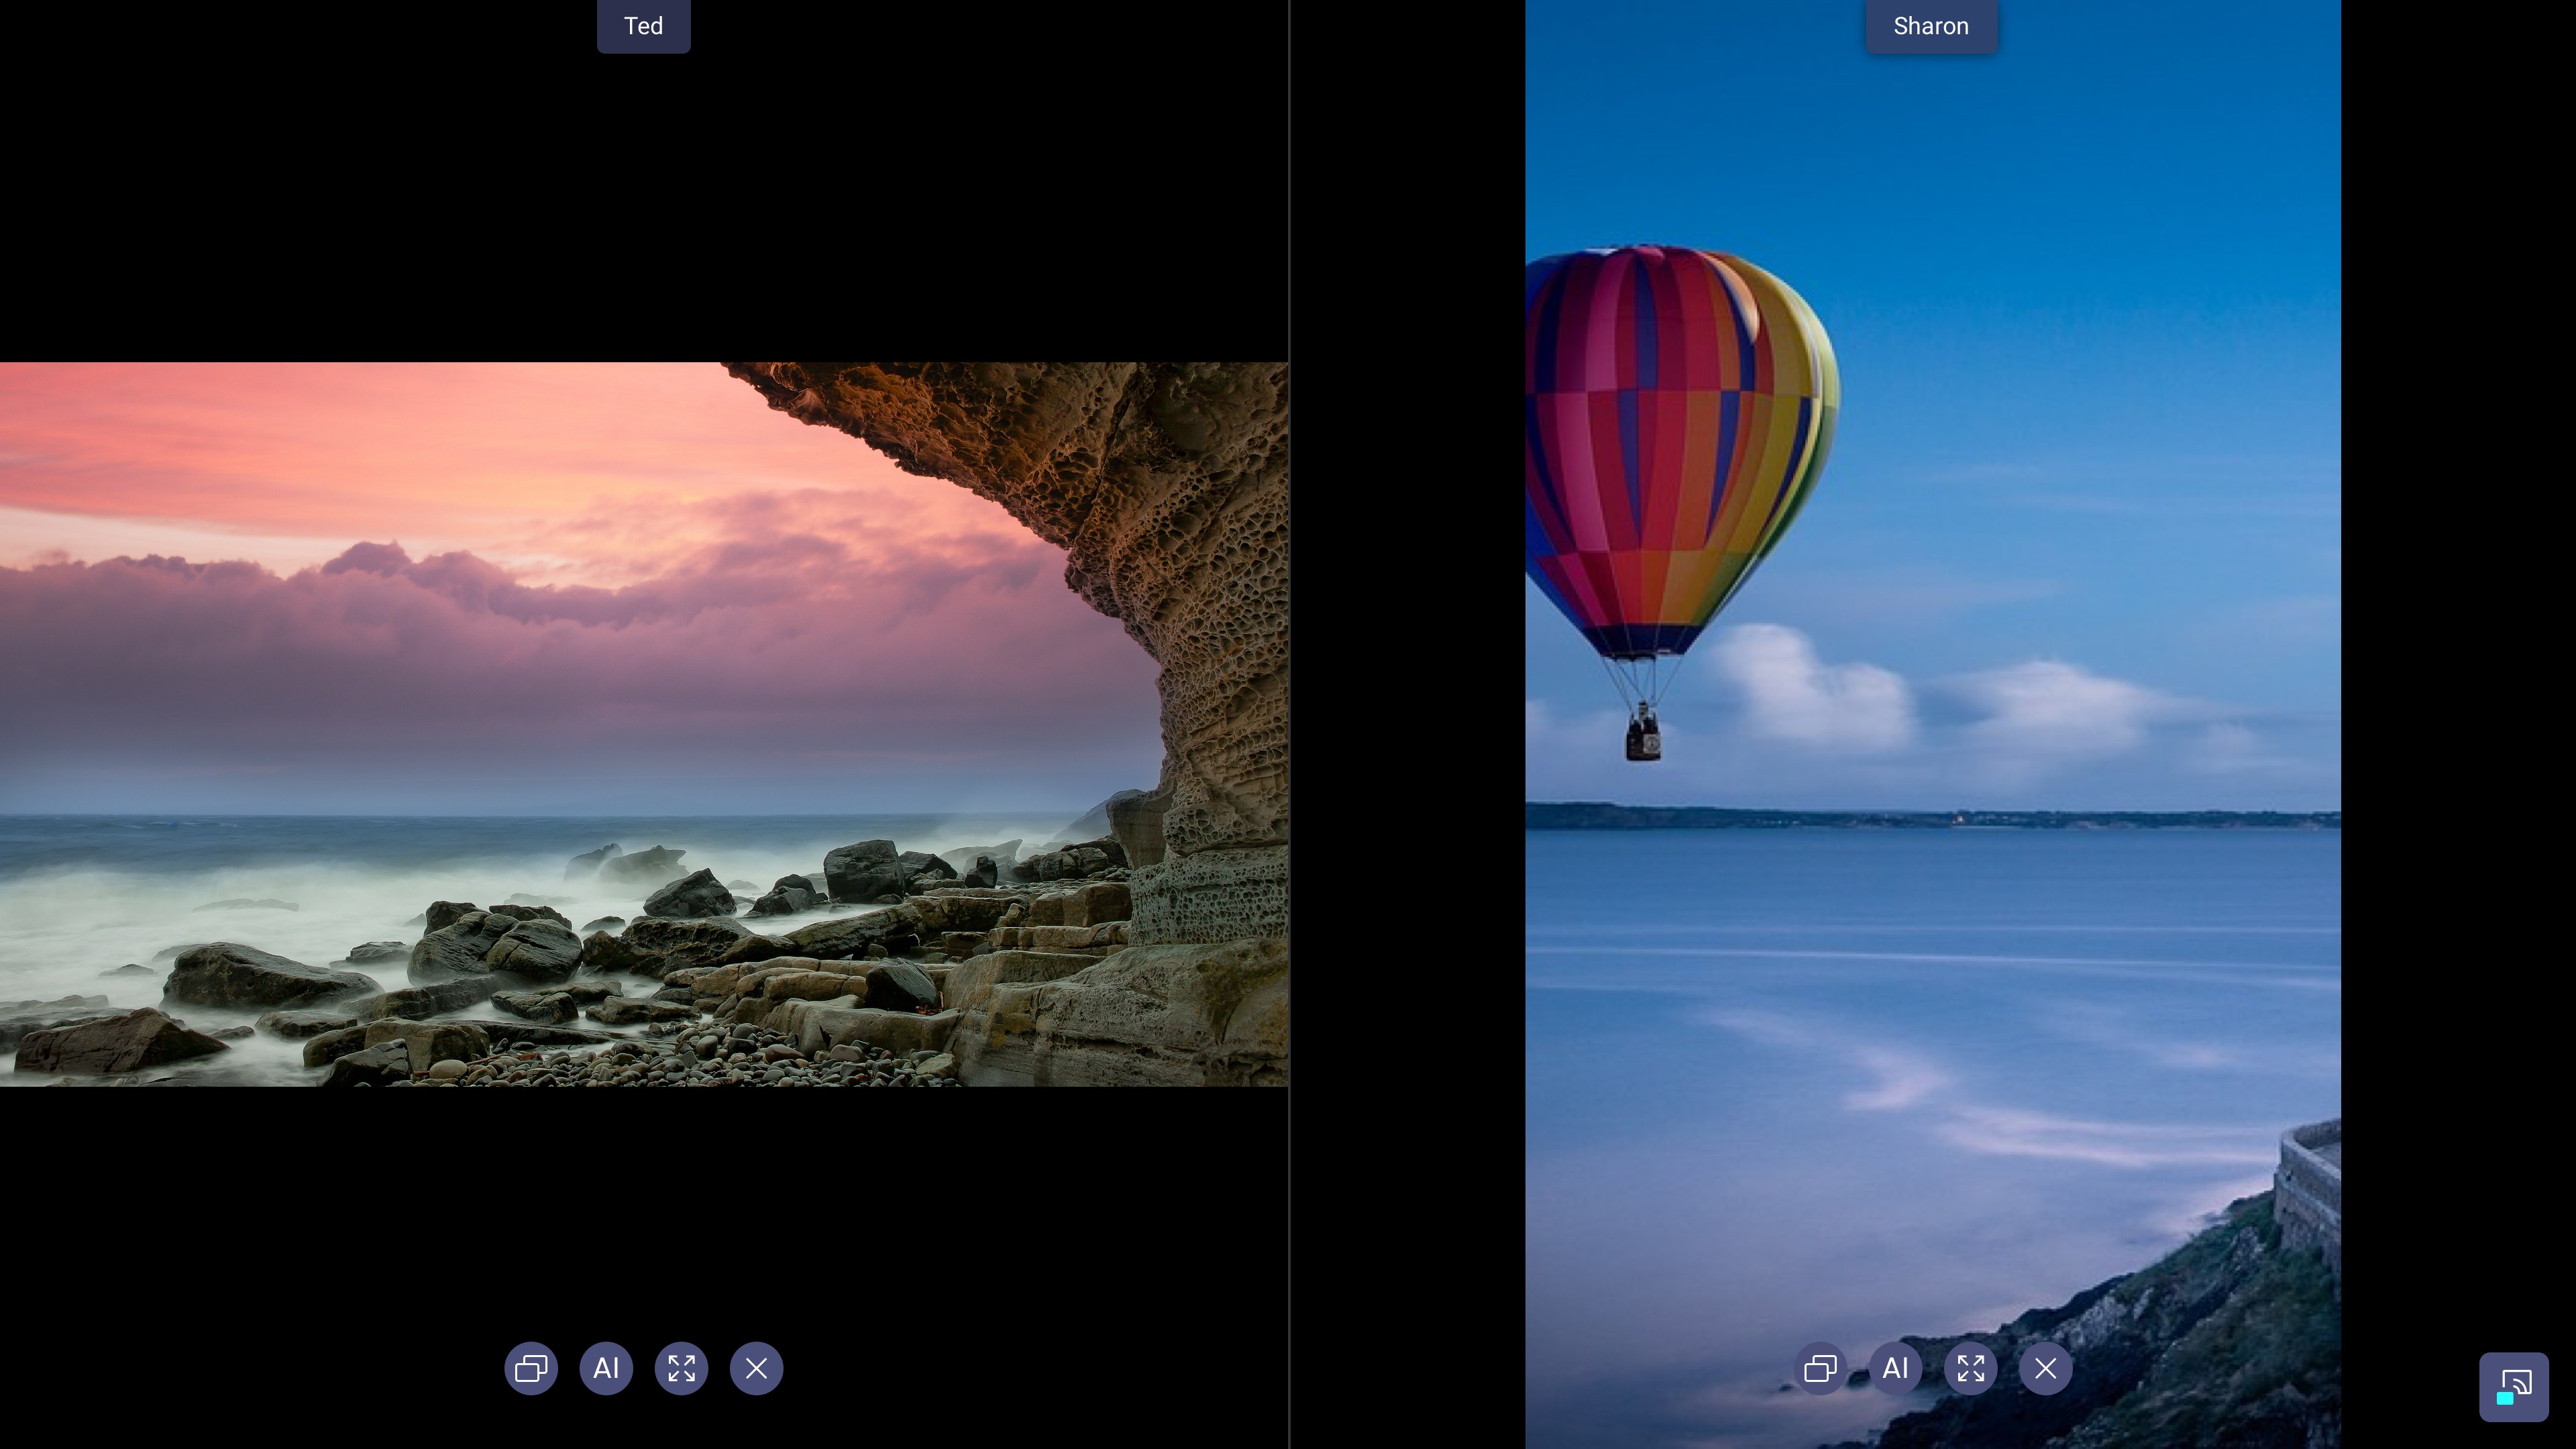The height and width of the screenshot is (1449, 2576).
Task: Open the screen cast icon in bottom corner
Action: 2513,1387
